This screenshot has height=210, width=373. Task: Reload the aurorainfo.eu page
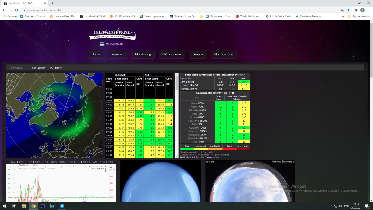point(17,10)
